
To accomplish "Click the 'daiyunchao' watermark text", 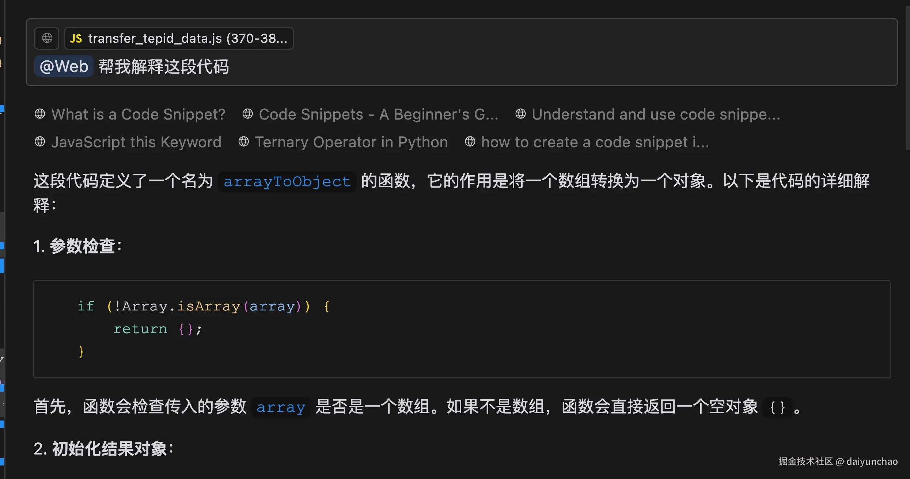I will (x=872, y=461).
